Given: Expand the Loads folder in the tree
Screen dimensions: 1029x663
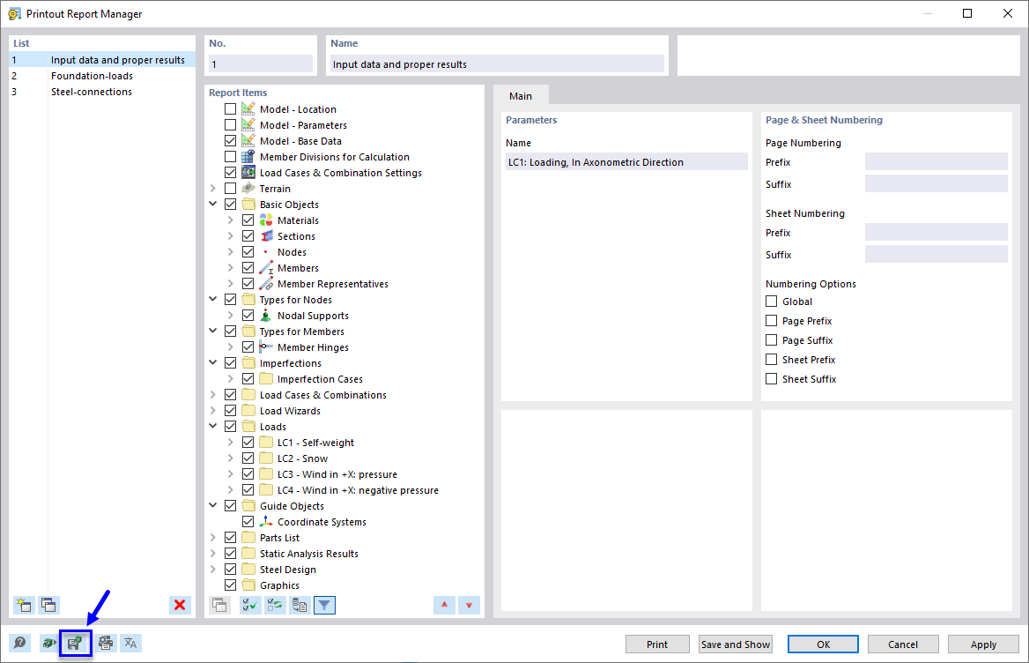Looking at the screenshot, I should (x=212, y=426).
